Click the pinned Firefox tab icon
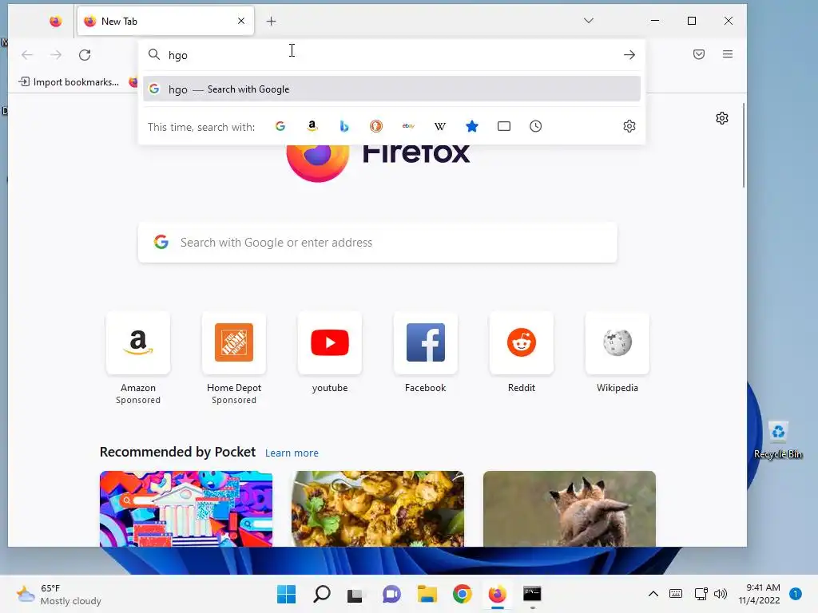Viewport: 818px width, 613px height. click(55, 21)
